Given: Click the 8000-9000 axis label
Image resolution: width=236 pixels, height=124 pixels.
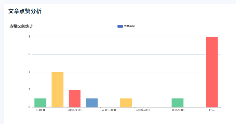Looking at the screenshot, I should coord(178,110).
